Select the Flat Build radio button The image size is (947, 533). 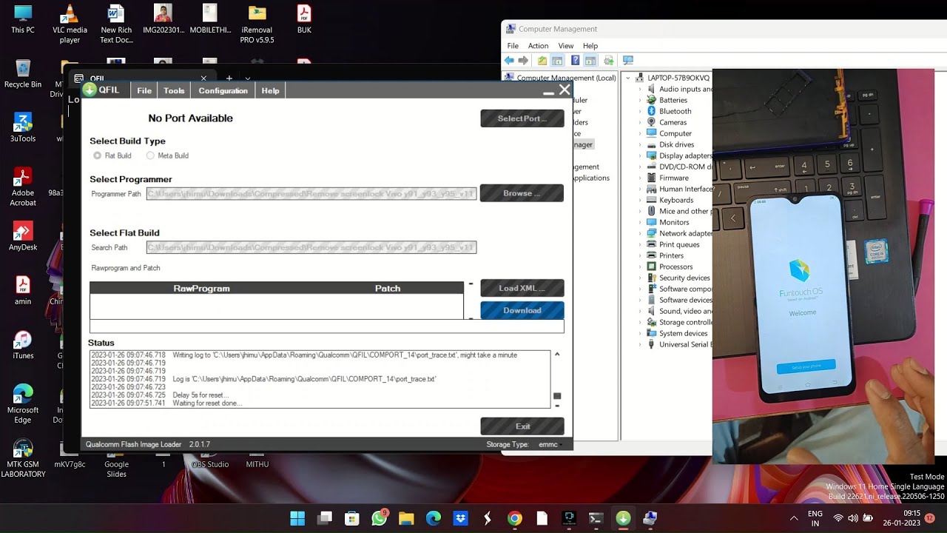point(97,155)
